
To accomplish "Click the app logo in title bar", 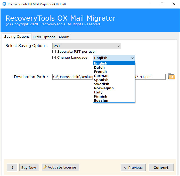I will pyautogui.click(x=4, y=4).
